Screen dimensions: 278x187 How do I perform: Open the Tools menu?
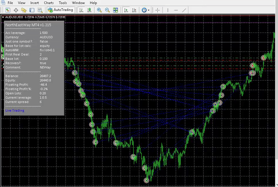[x=63, y=3]
